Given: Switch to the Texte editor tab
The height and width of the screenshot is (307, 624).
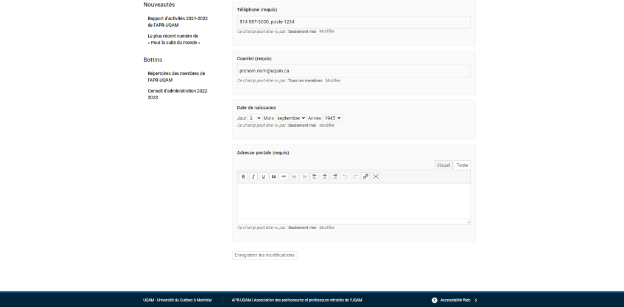Looking at the screenshot, I should (463, 165).
